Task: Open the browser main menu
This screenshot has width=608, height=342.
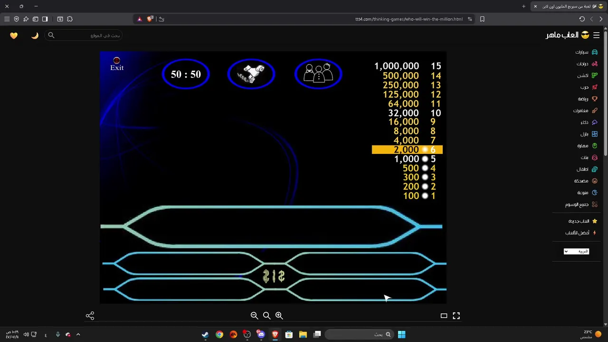Action: [7, 19]
